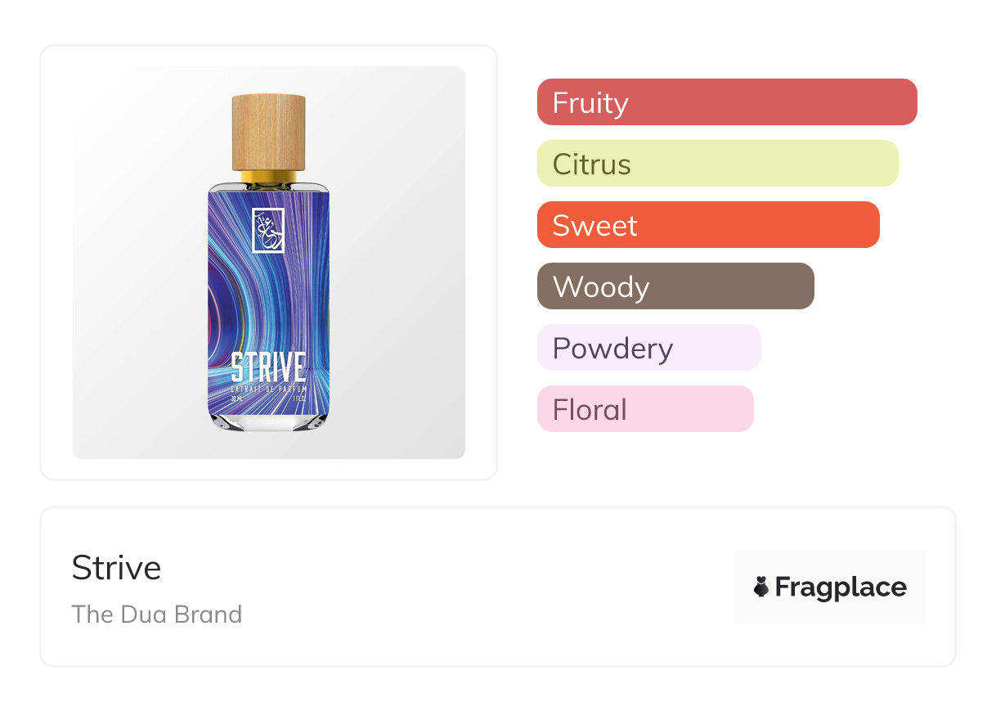Click the Strive fragrance title
Image resolution: width=996 pixels, height=707 pixels.
click(116, 568)
